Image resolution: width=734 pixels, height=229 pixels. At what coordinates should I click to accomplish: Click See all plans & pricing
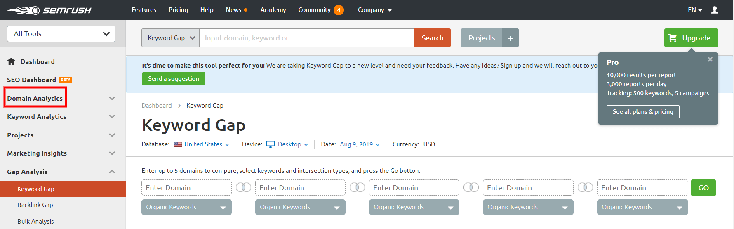tap(643, 112)
